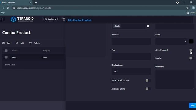This screenshot has width=196, height=110.
Task: Click the Edit pencil icon
Action: pyautogui.click(x=17, y=43)
